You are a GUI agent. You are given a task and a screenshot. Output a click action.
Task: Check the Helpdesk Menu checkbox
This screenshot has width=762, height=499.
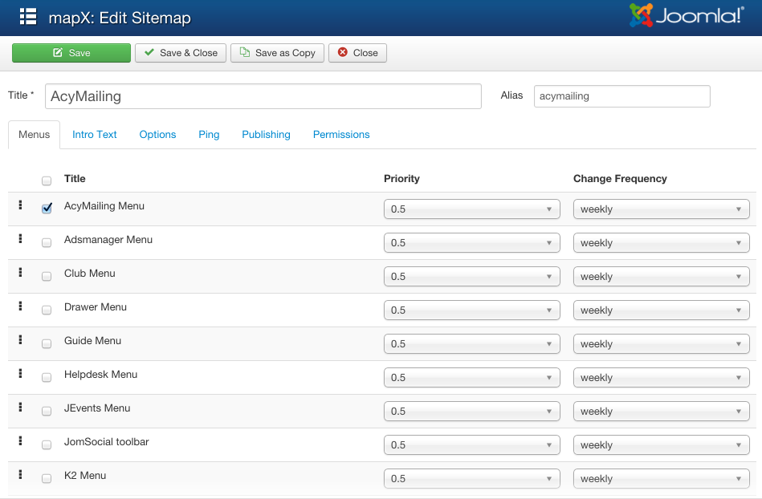[x=47, y=377]
